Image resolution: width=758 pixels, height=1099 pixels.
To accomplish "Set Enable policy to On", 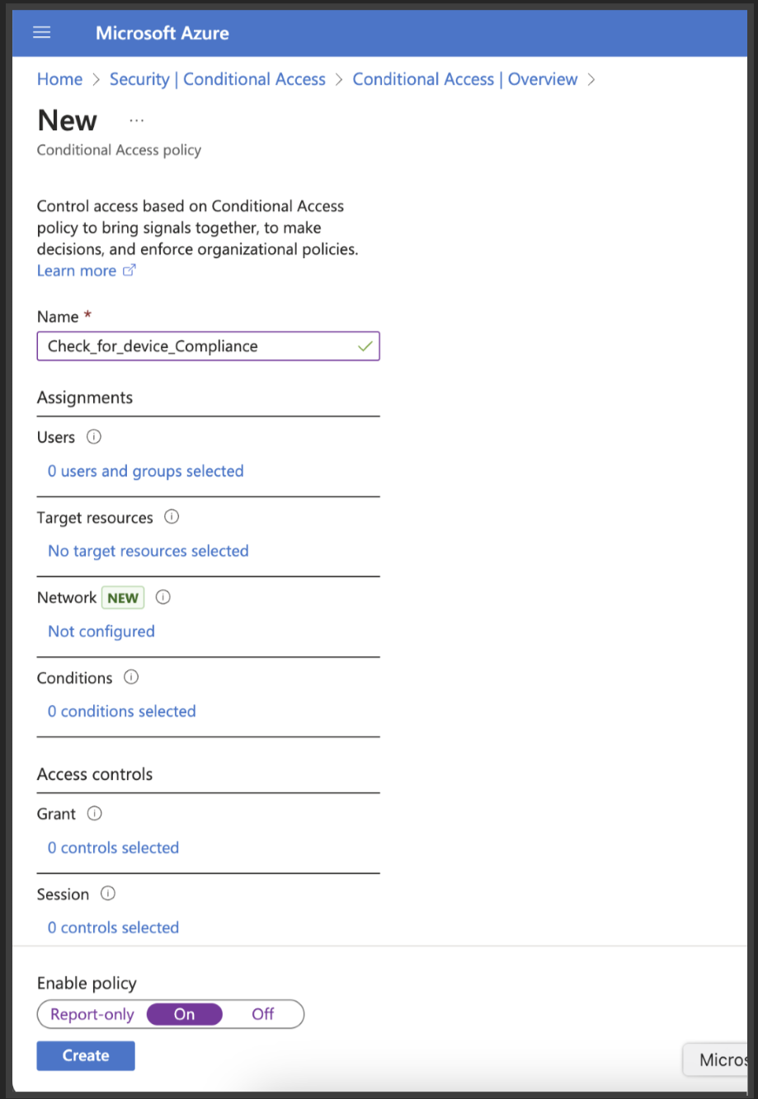I will coord(184,1014).
